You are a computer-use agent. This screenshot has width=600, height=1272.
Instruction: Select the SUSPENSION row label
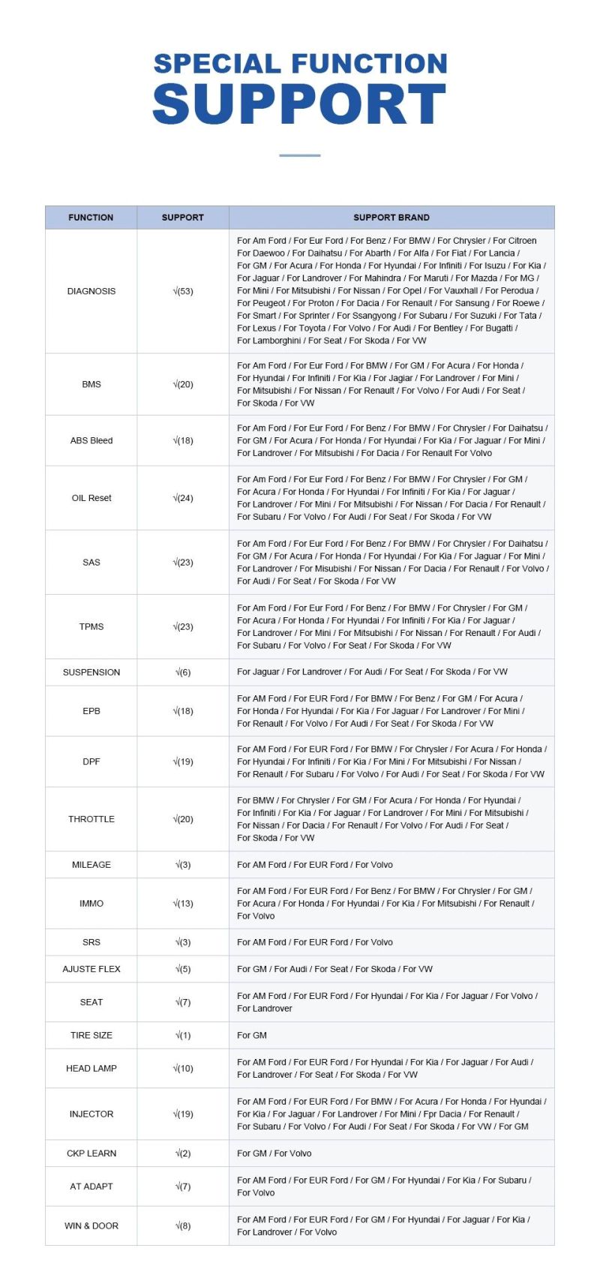click(x=91, y=672)
